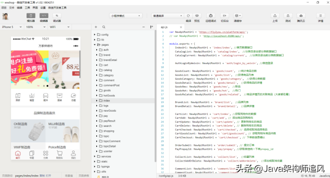
Task: Click the search icon in the file panel
Action: (104, 27)
